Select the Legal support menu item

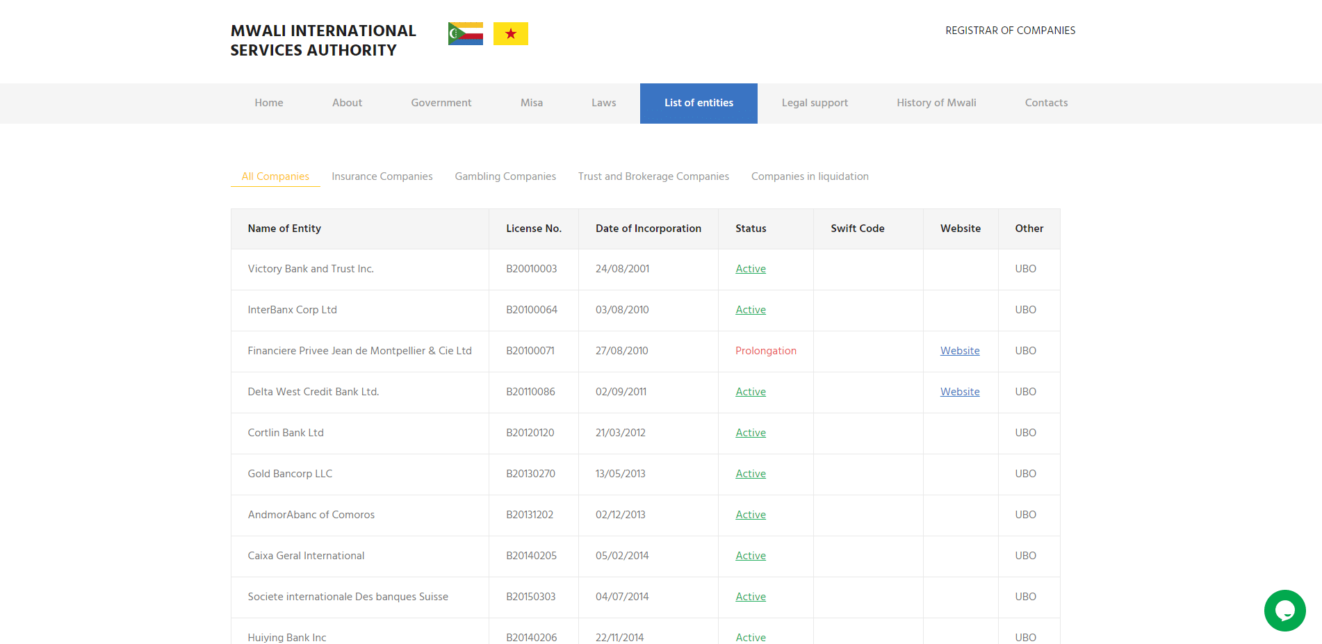tap(814, 103)
